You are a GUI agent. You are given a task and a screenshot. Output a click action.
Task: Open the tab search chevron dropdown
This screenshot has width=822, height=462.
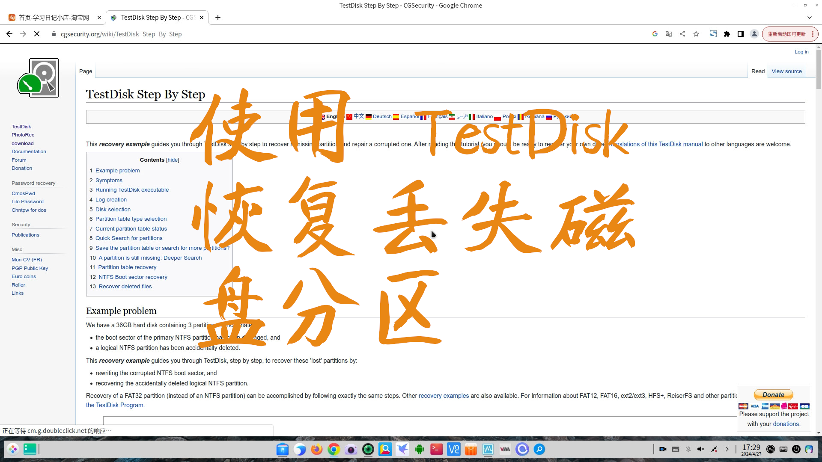point(809,18)
